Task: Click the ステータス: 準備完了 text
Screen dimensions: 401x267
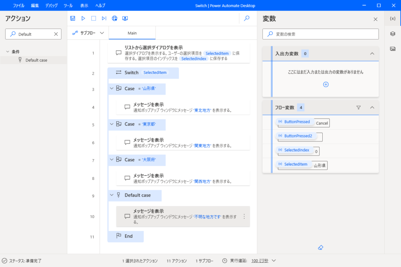Action: [x=25, y=261]
